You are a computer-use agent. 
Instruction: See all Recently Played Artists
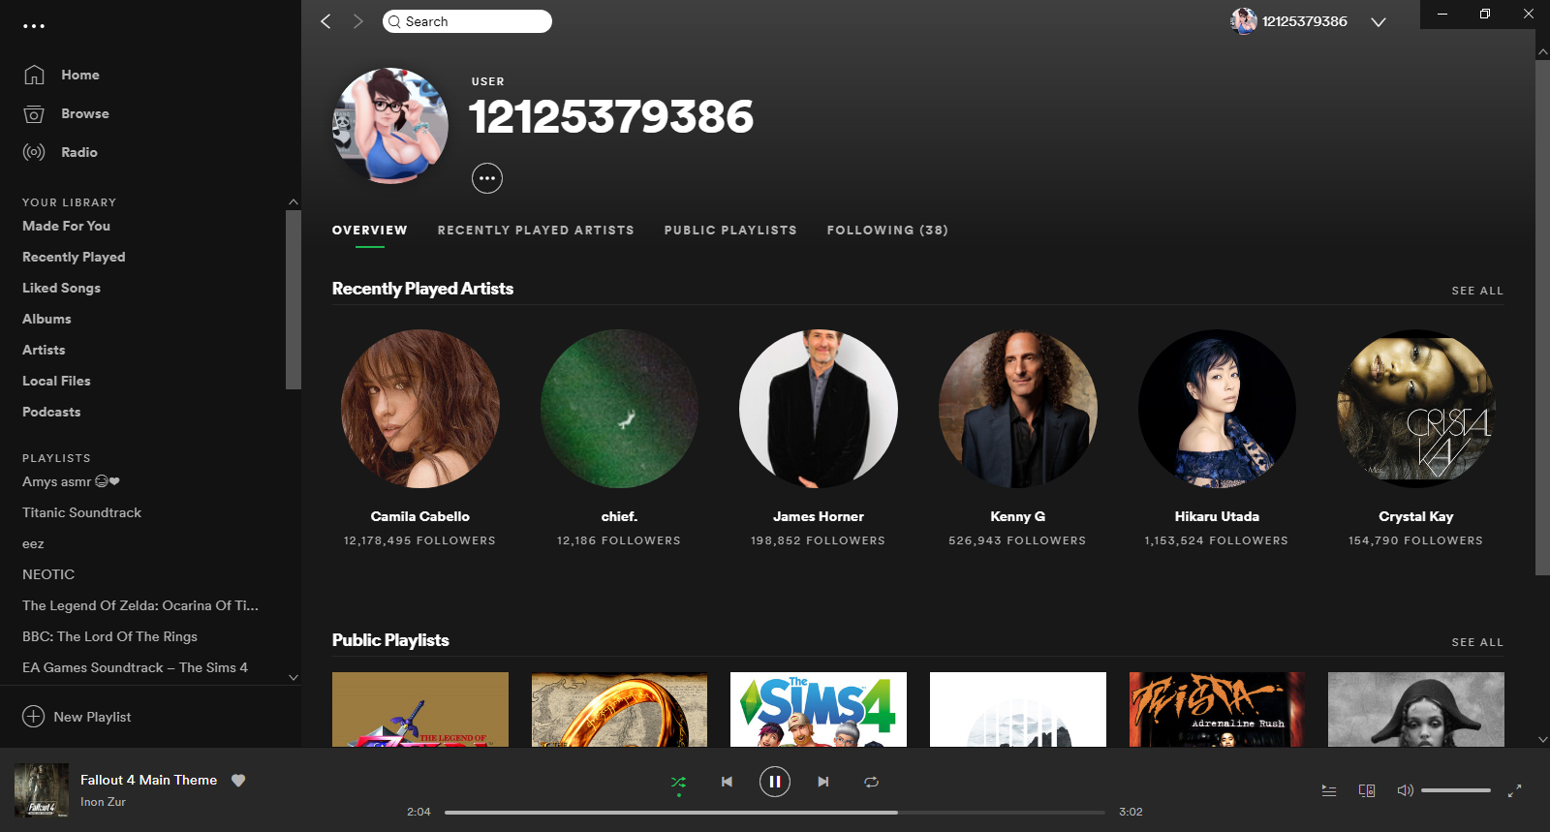pyautogui.click(x=1477, y=291)
